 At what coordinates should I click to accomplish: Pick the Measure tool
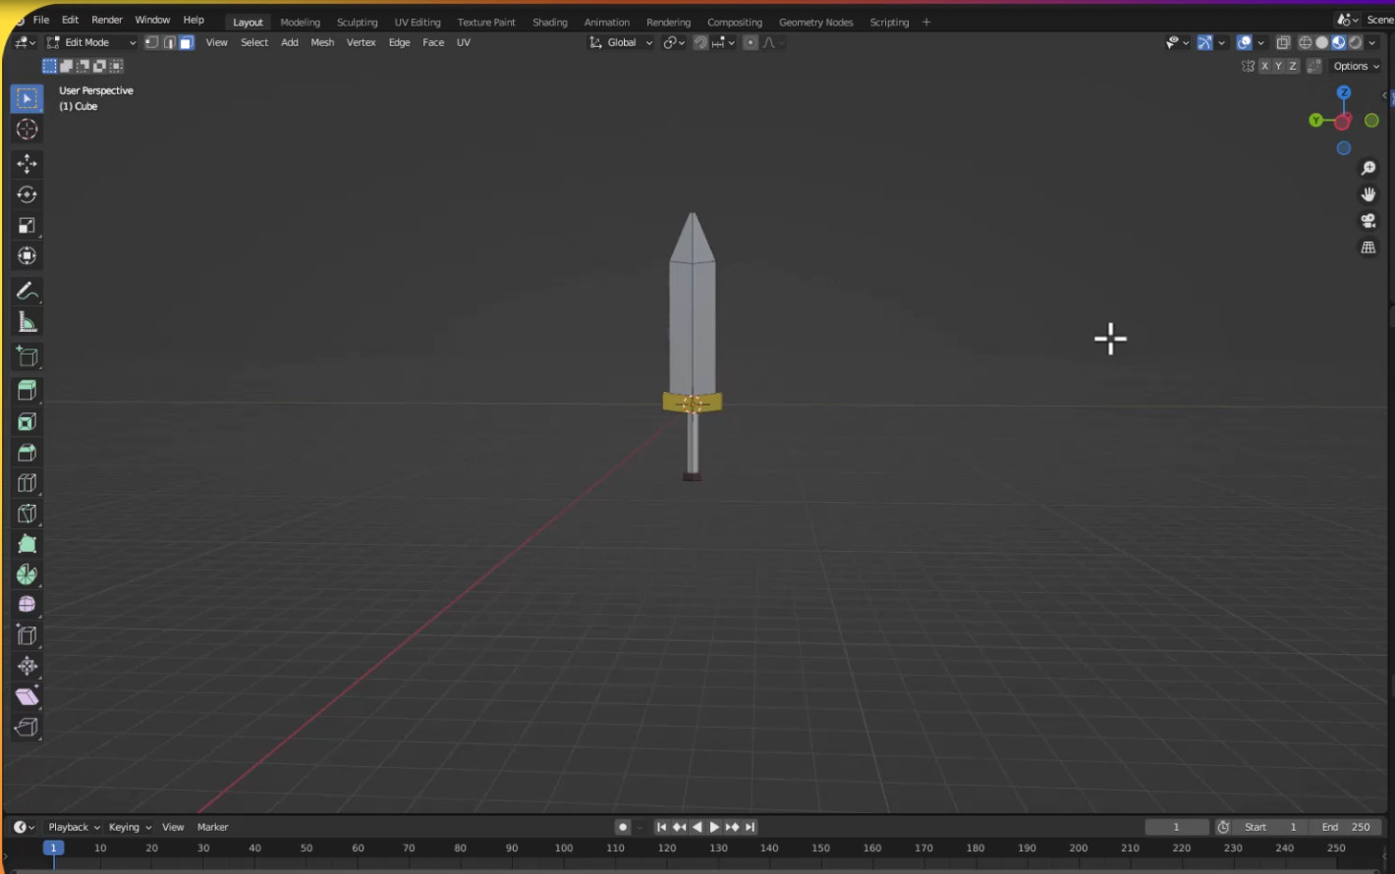click(x=27, y=322)
